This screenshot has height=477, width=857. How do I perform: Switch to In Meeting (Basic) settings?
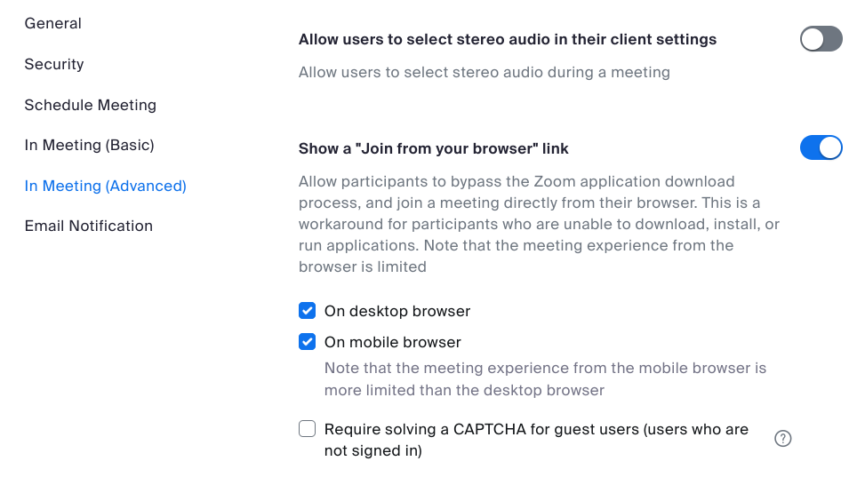(90, 145)
